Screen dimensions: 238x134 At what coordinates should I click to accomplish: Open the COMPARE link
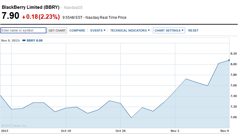coord(77,31)
